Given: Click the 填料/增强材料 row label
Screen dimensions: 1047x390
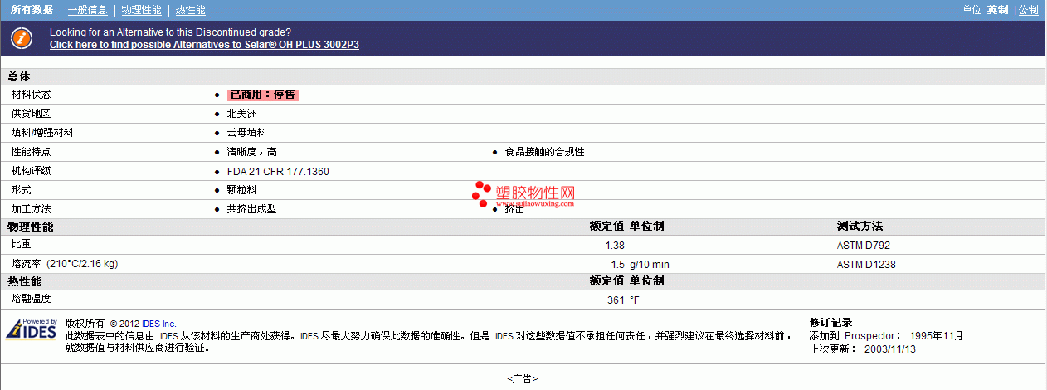Looking at the screenshot, I should 42,133.
